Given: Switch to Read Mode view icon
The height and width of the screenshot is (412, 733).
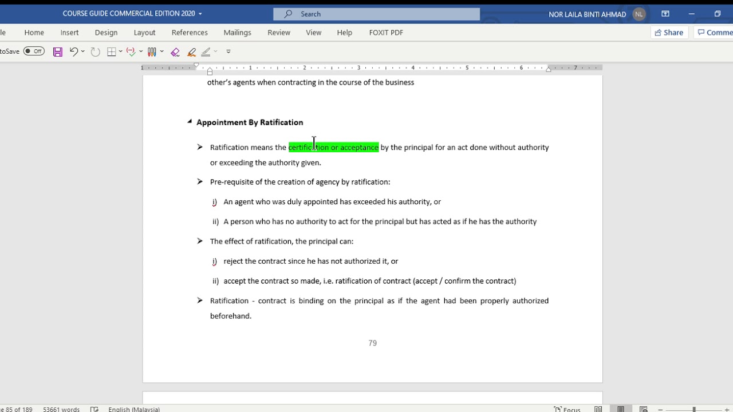Looking at the screenshot, I should (598, 409).
